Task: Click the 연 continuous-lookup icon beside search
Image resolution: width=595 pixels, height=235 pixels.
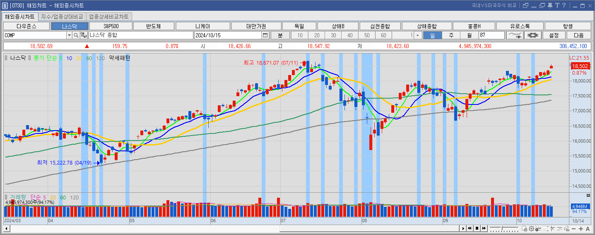Action: click(83, 35)
